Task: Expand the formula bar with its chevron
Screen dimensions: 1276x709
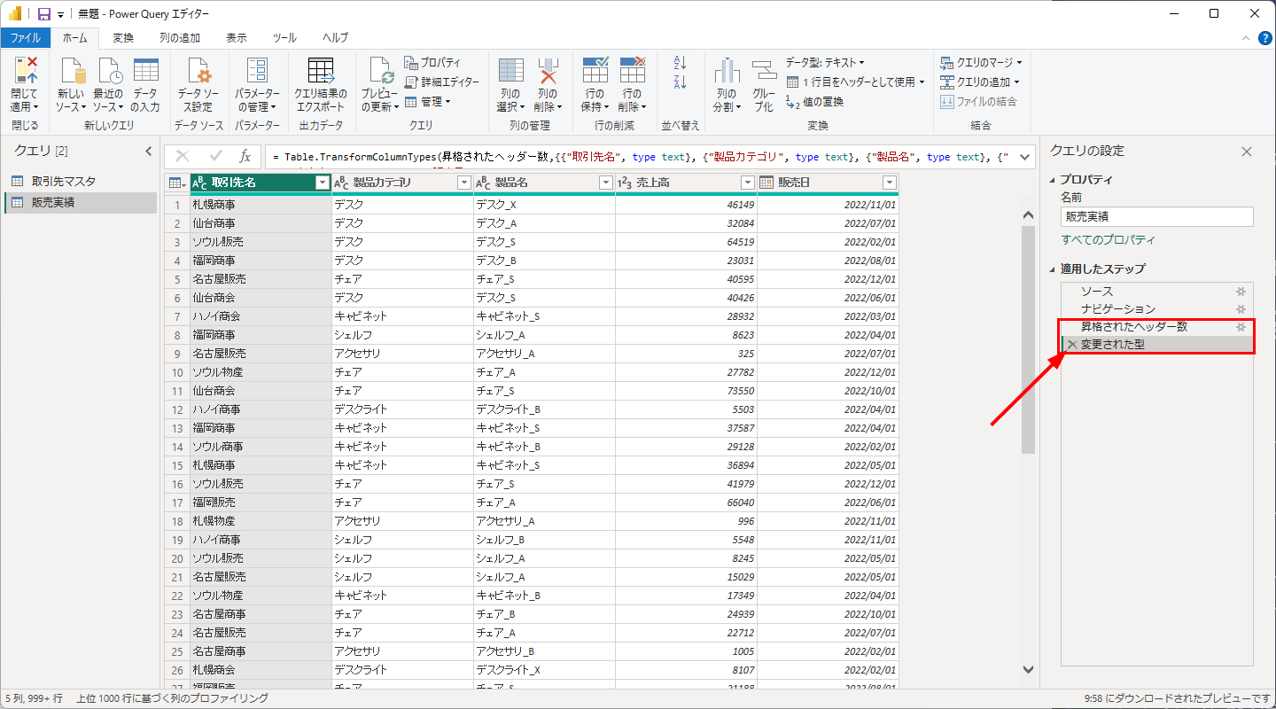Action: pos(1026,157)
